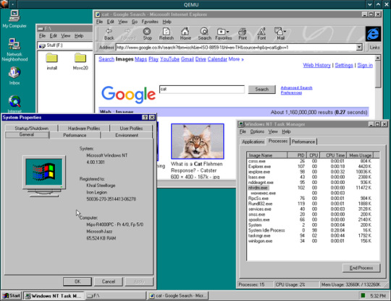Select the install folder in F:\ window
391x301 pixels.
click(52, 61)
